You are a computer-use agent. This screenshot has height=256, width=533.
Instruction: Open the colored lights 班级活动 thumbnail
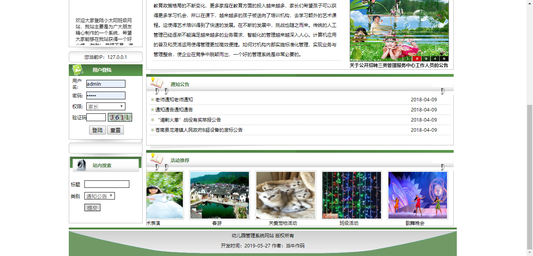351,195
